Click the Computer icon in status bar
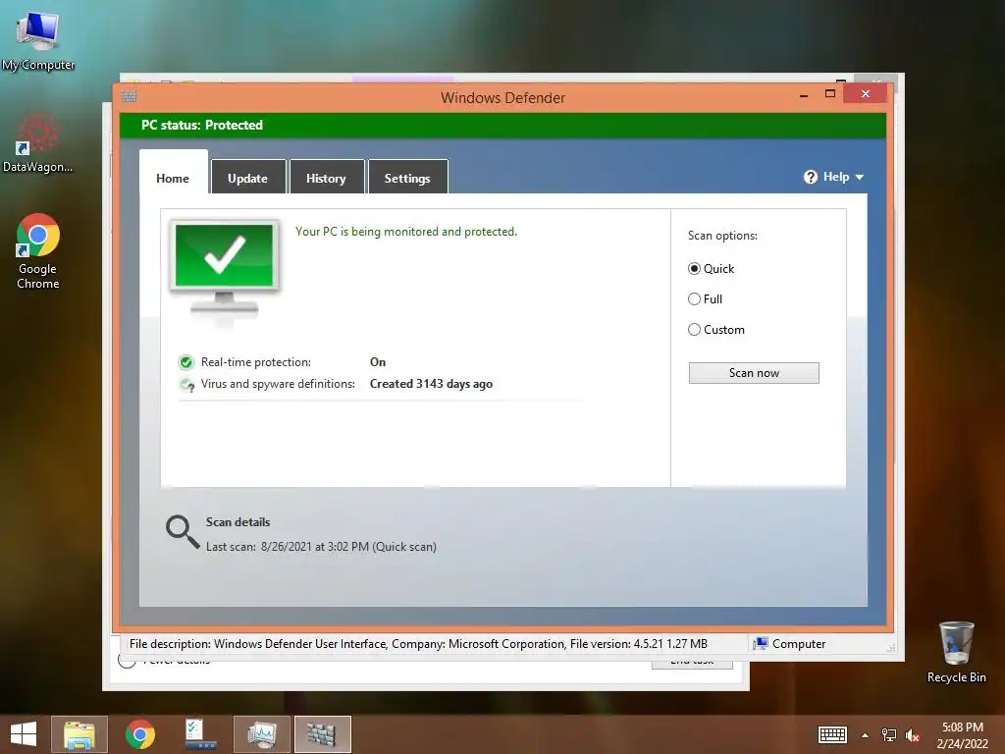The image size is (1005, 754). click(x=761, y=644)
